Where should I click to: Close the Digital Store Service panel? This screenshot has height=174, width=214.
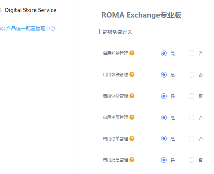(1, 10)
